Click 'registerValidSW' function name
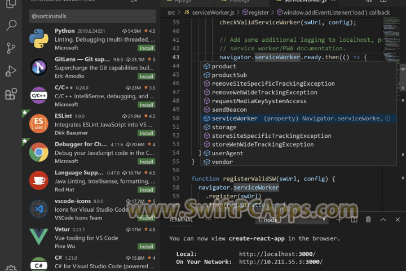The height and width of the screenshot is (271, 406). (x=249, y=178)
